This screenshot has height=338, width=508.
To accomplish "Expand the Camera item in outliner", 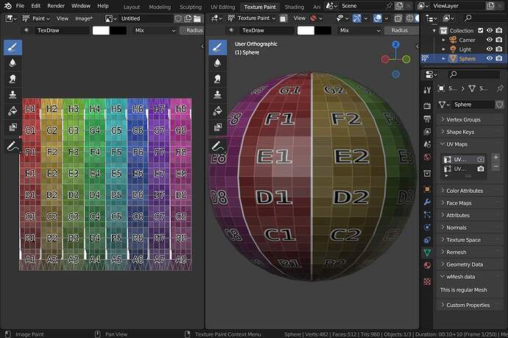I will [444, 40].
